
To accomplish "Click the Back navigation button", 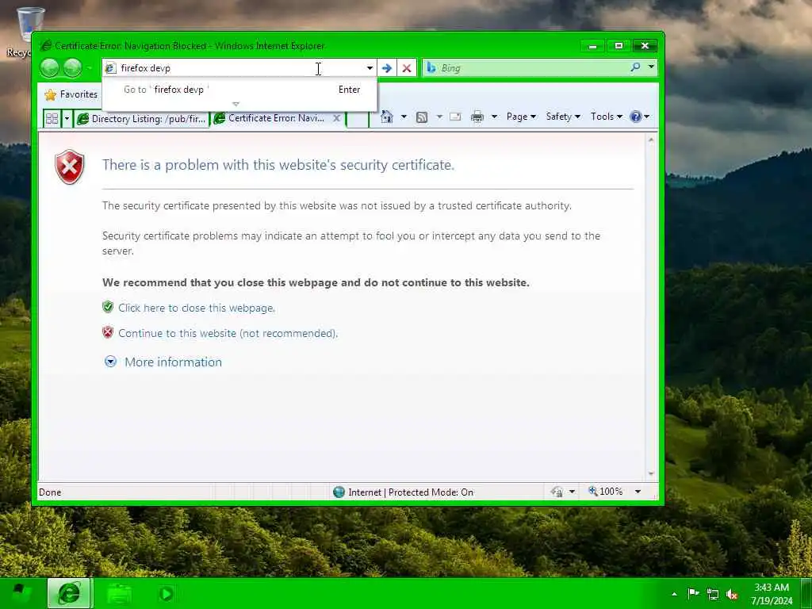I will (50, 68).
